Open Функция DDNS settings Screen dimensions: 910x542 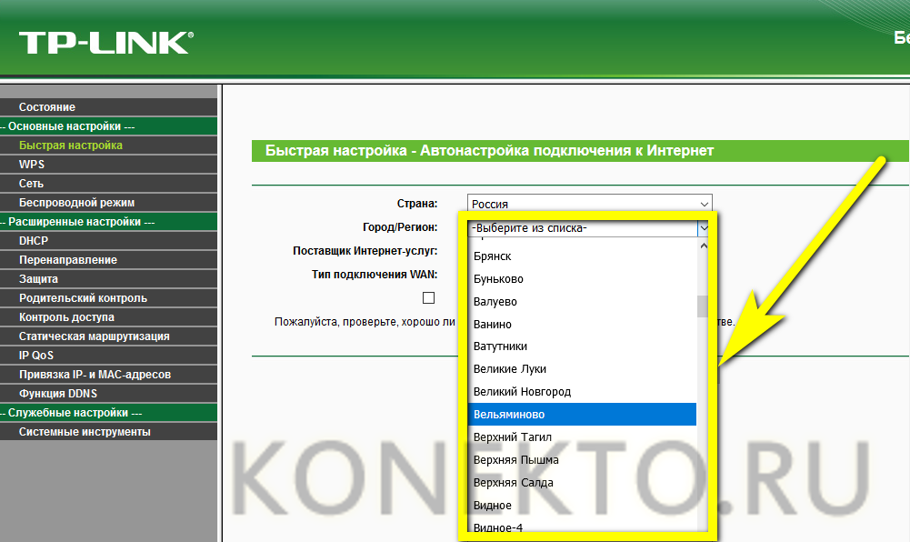pyautogui.click(x=108, y=394)
